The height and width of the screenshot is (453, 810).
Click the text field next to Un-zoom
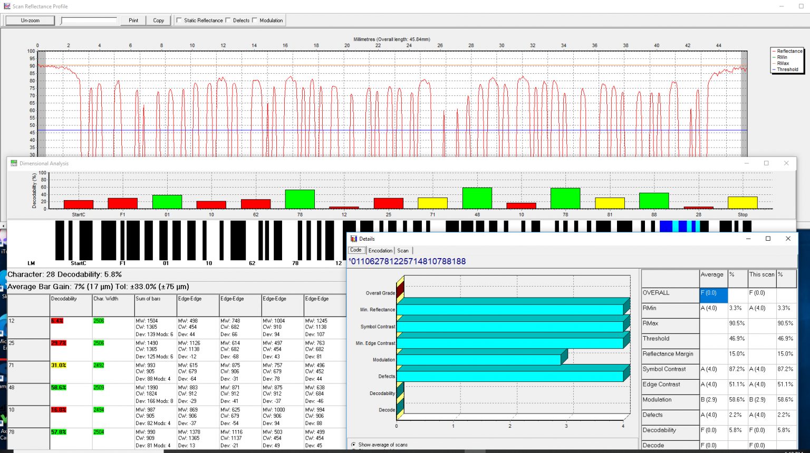90,20
